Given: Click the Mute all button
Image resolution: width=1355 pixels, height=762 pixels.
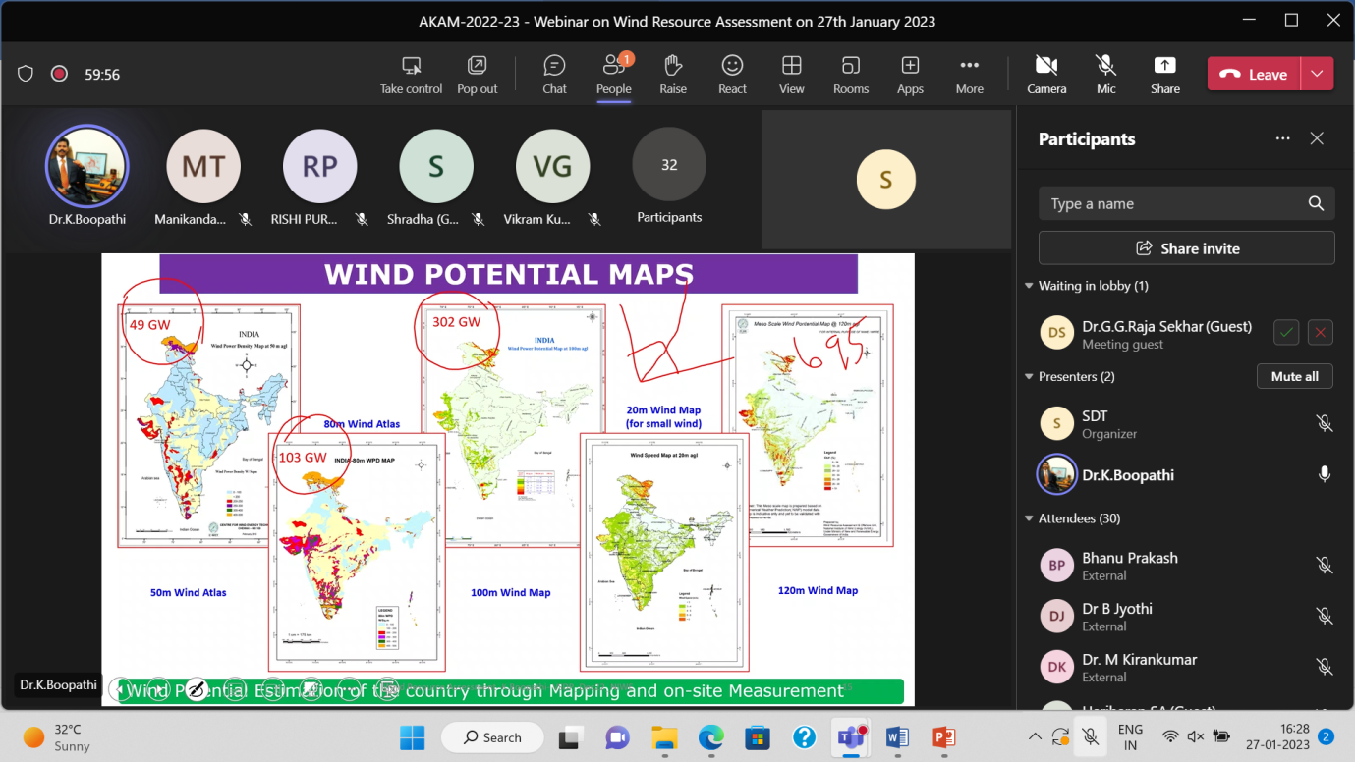Looking at the screenshot, I should click(x=1294, y=377).
